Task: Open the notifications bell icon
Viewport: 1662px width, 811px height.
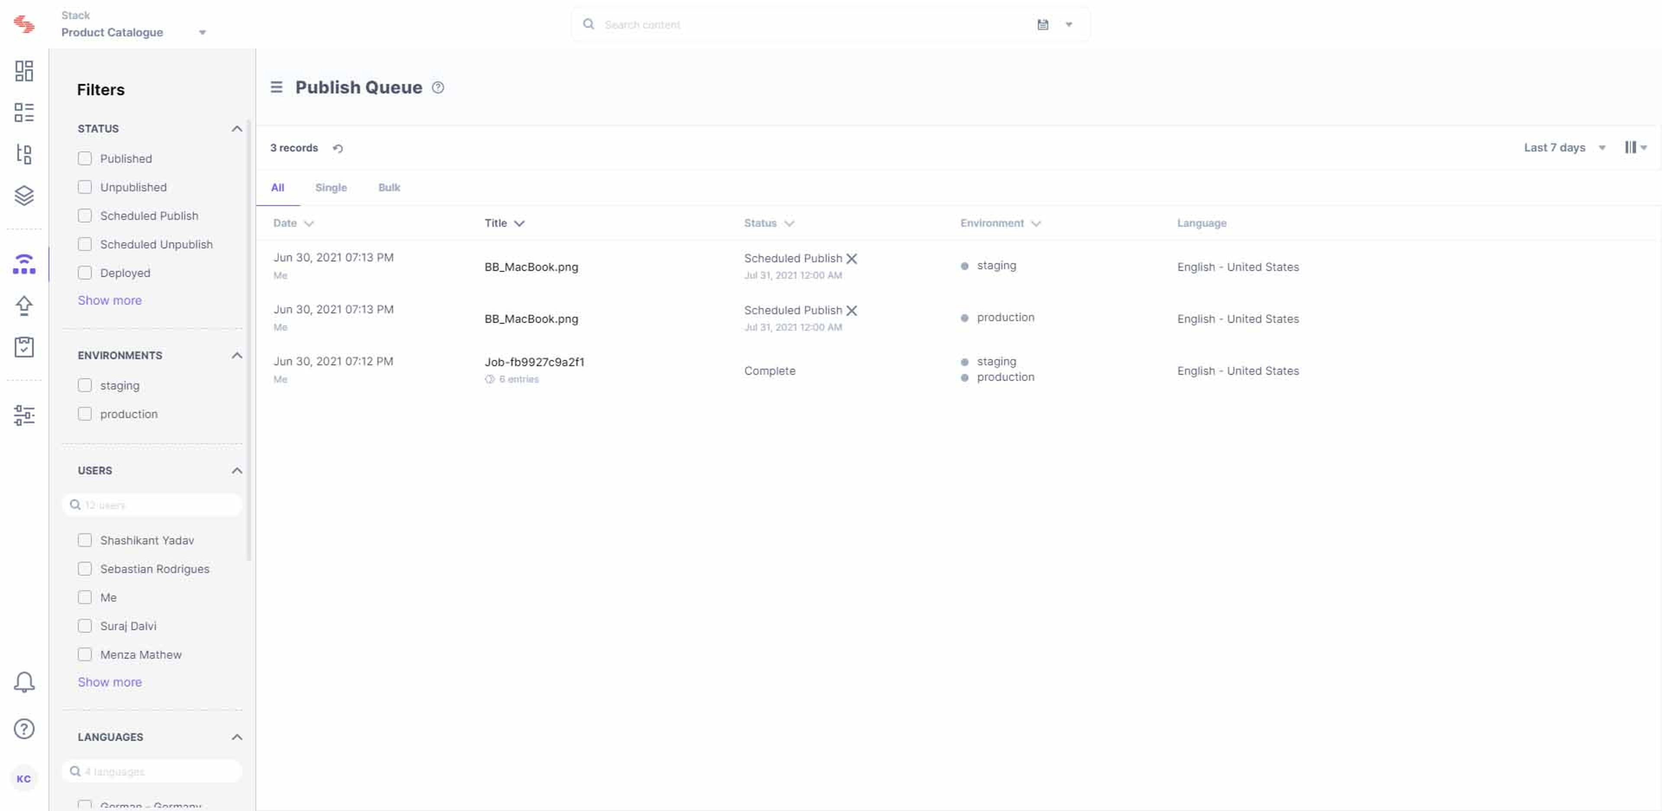Action: (24, 682)
